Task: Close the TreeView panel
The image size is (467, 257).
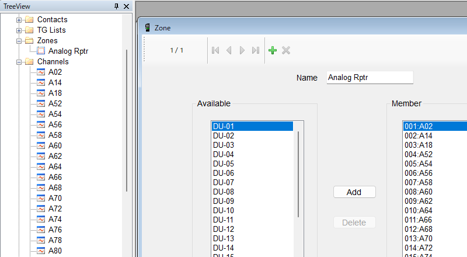Action: coord(127,6)
